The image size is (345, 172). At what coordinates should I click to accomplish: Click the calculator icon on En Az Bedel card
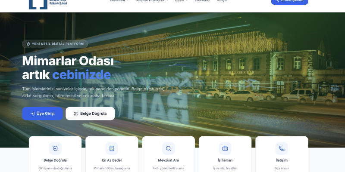click(x=112, y=148)
